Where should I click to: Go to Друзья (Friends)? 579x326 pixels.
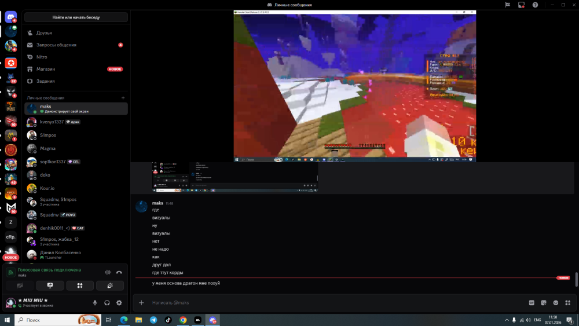[76, 33]
